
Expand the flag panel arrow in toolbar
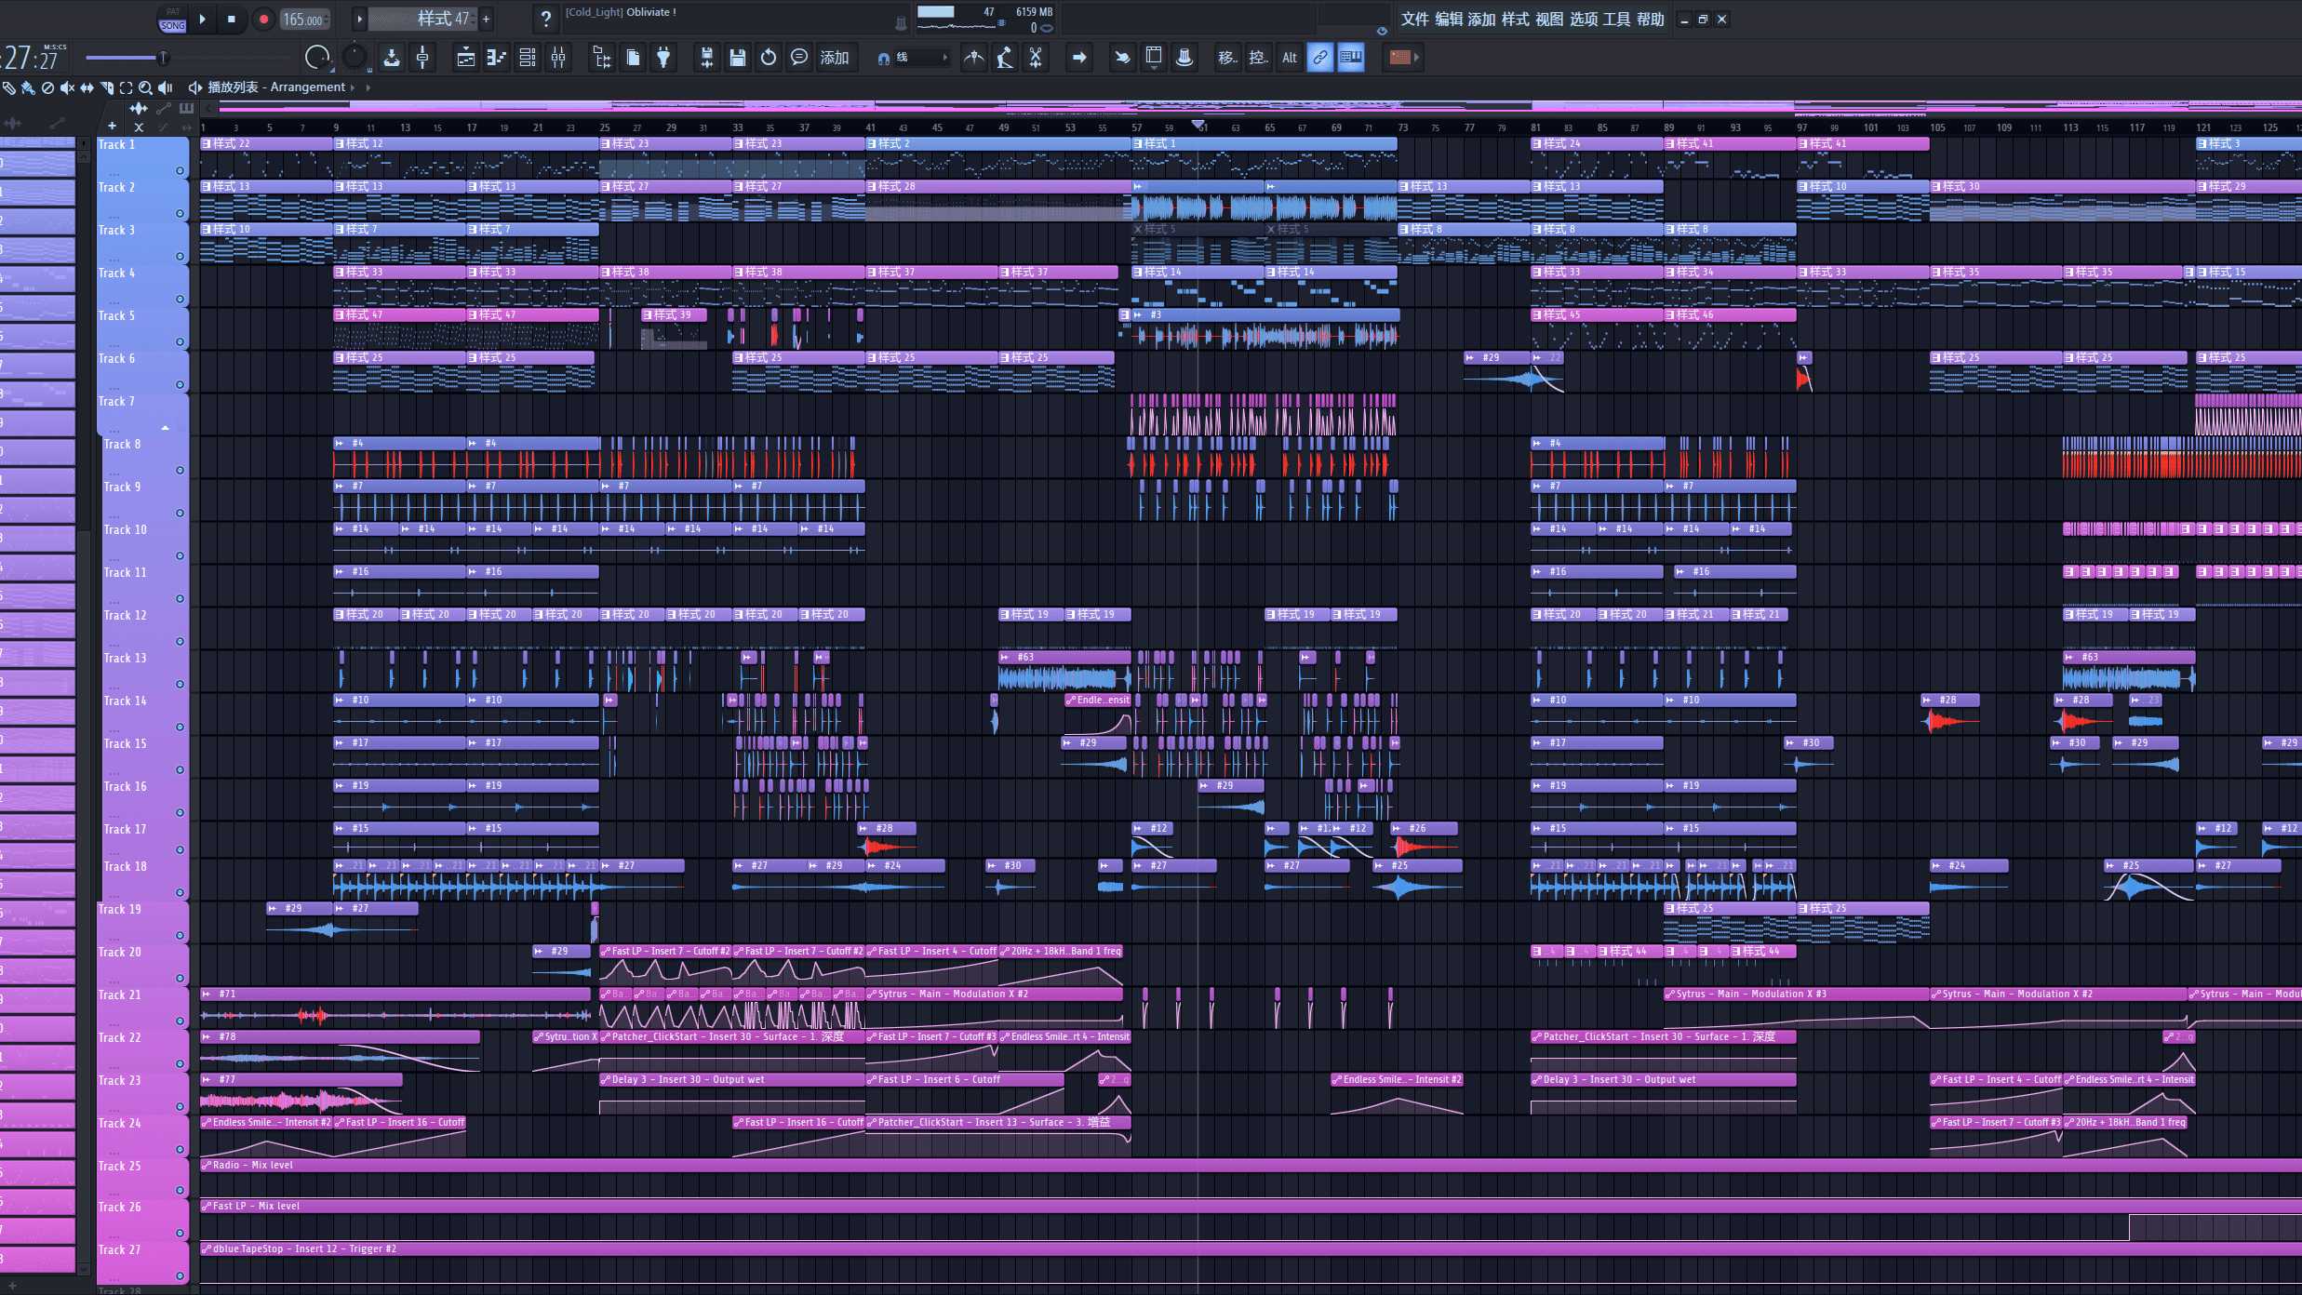1416,58
